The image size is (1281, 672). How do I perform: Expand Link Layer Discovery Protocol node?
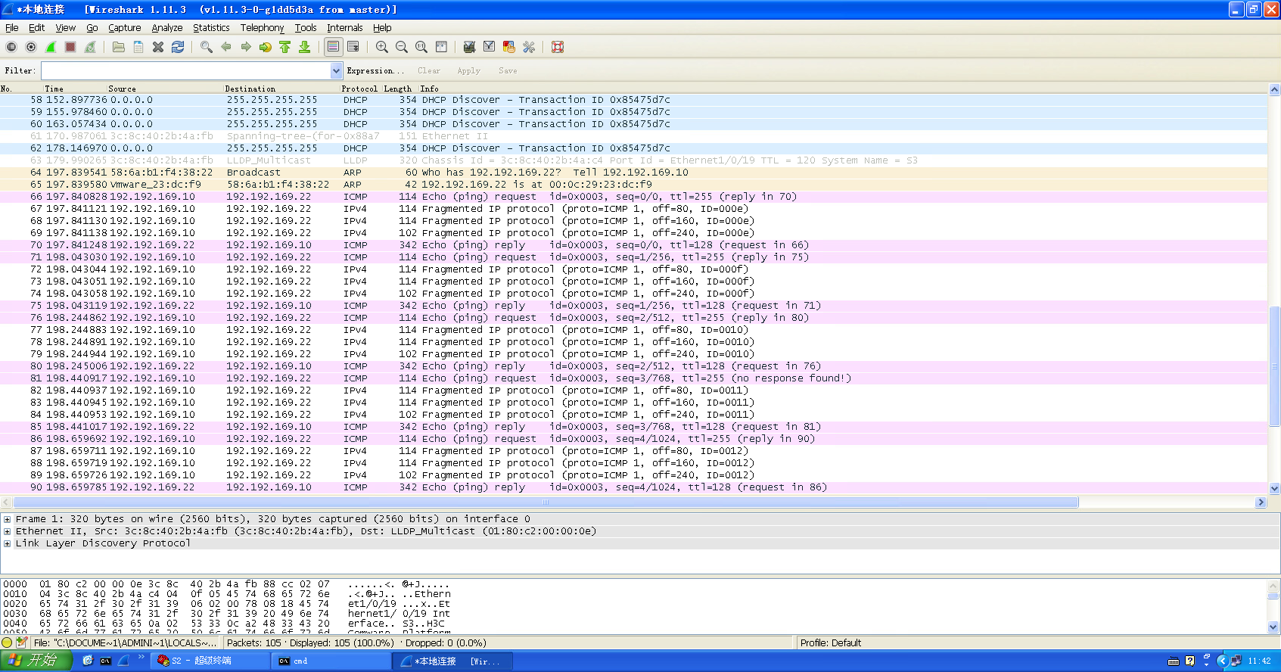[7, 543]
